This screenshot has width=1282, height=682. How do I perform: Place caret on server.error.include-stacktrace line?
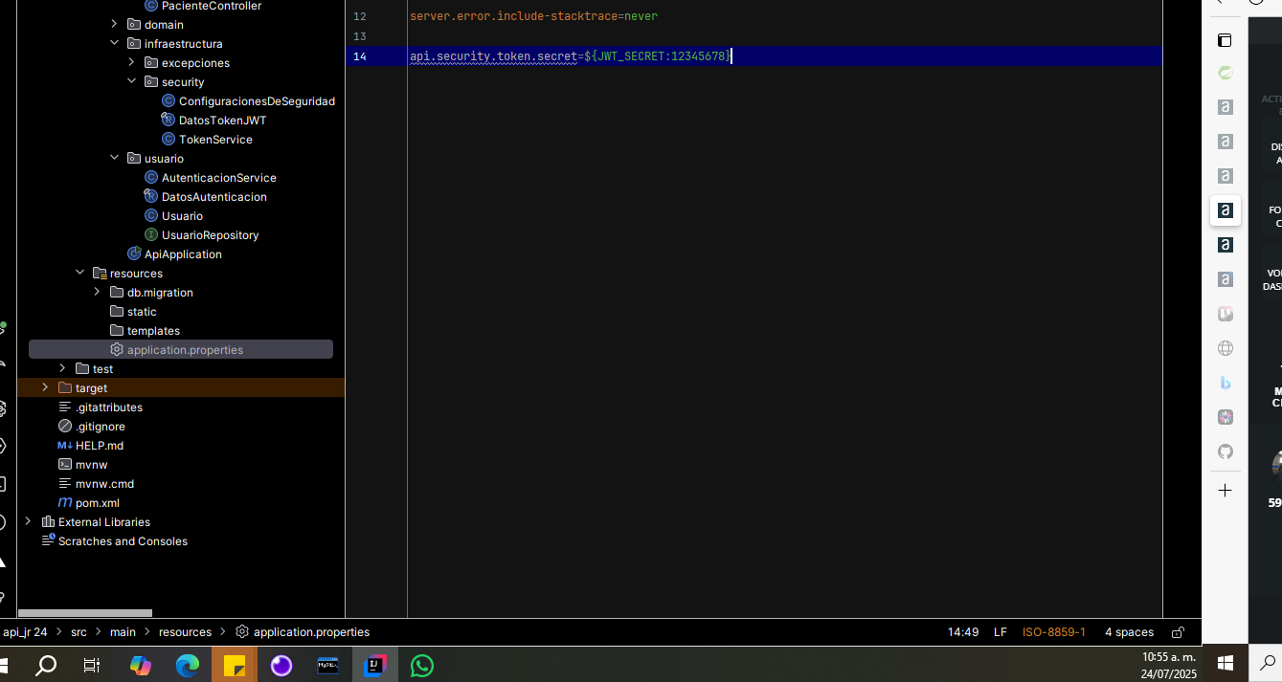tap(533, 16)
